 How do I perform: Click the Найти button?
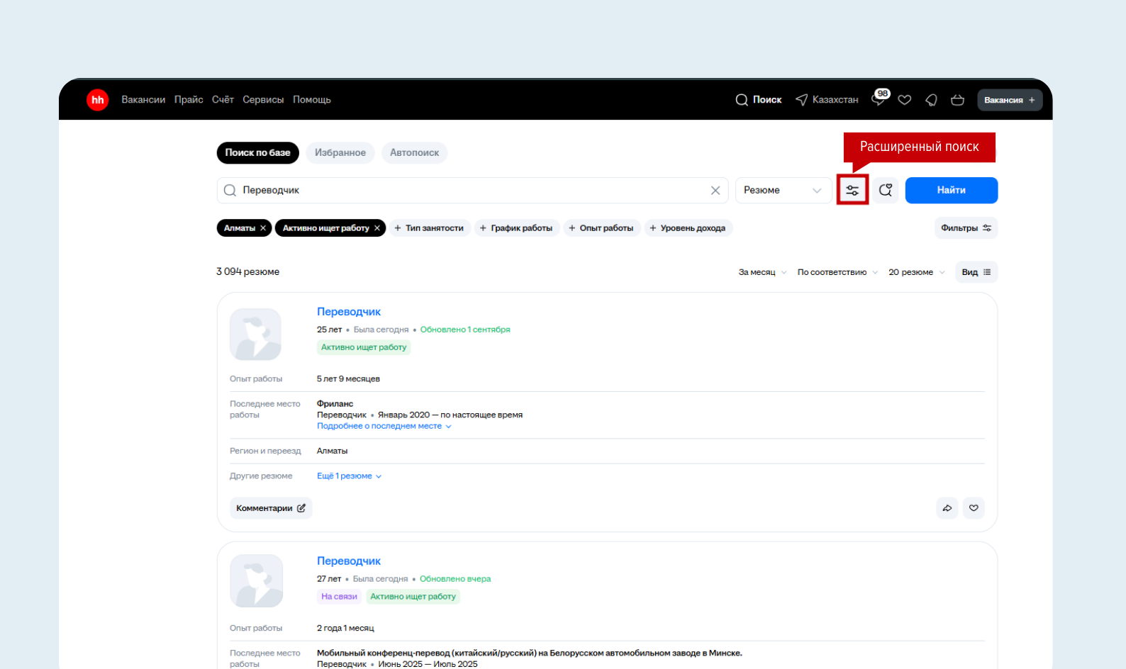[x=951, y=190]
